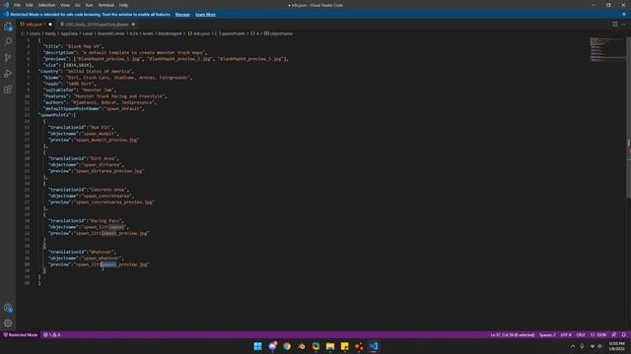Click the "Racing Pass" translationId value
Image resolution: width=631 pixels, height=354 pixels.
[x=105, y=220]
